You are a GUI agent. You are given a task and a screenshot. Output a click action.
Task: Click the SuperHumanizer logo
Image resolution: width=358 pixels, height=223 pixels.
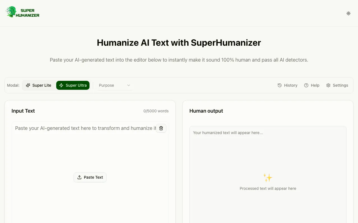[x=22, y=12]
